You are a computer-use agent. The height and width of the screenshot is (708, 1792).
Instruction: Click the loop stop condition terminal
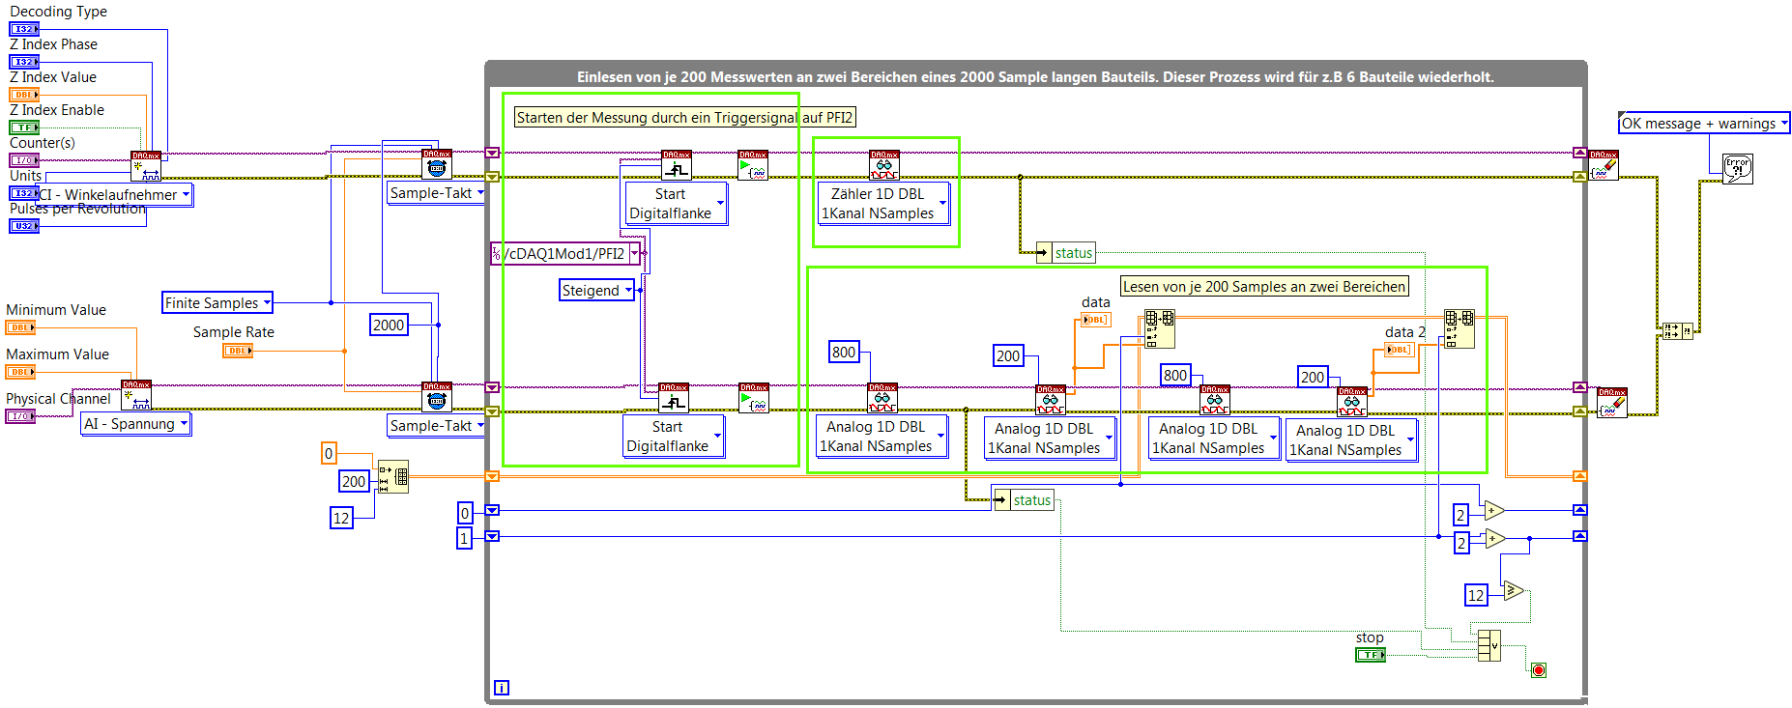pyautogui.click(x=1539, y=670)
